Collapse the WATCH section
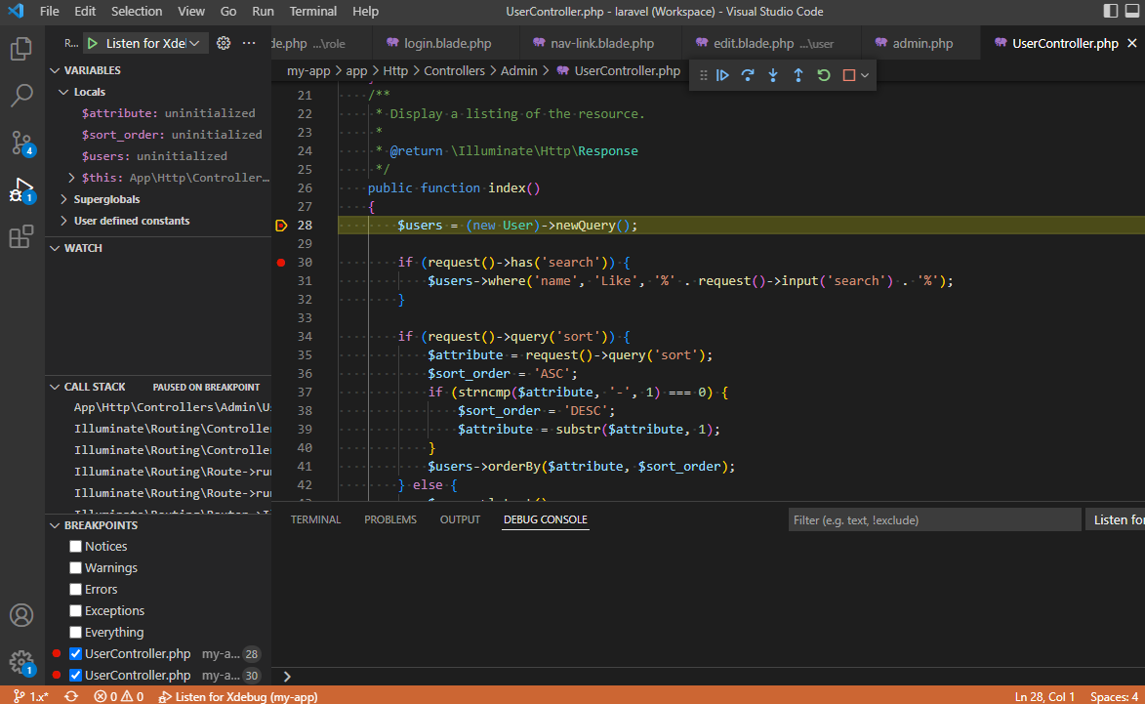Viewport: 1145px width, 704px height. pyautogui.click(x=55, y=248)
